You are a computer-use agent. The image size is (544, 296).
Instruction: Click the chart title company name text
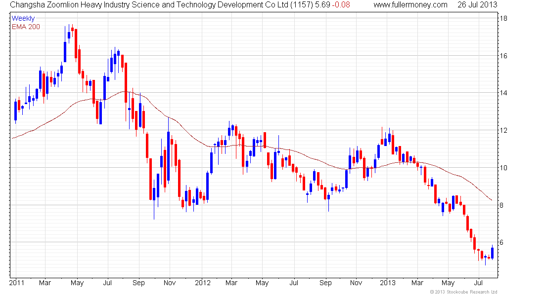click(149, 5)
